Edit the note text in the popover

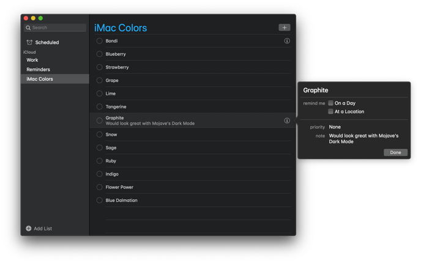pos(363,139)
